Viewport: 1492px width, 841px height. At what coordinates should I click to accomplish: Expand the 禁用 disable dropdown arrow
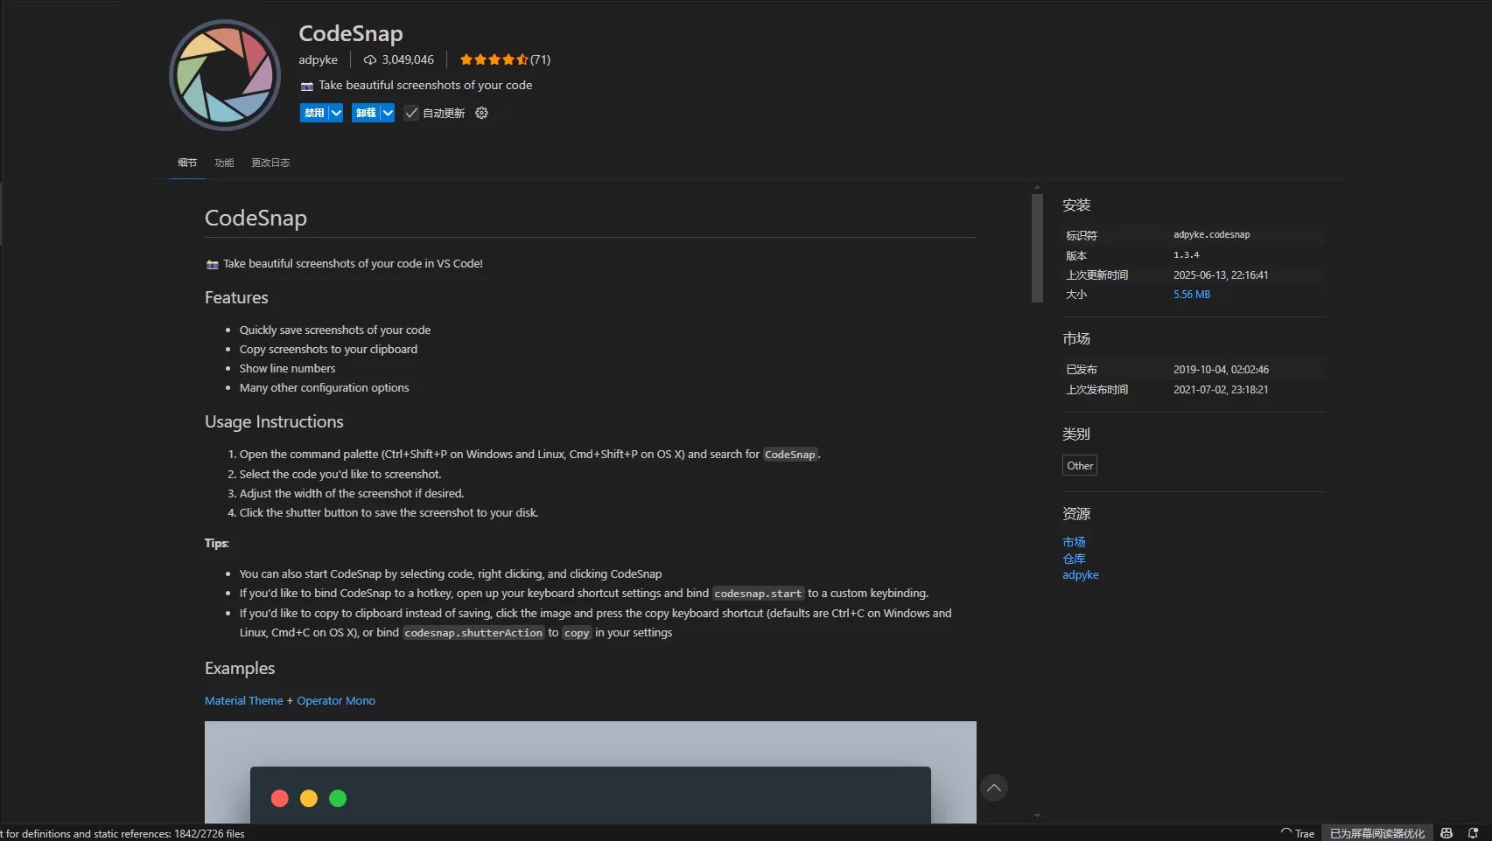pyautogui.click(x=336, y=113)
